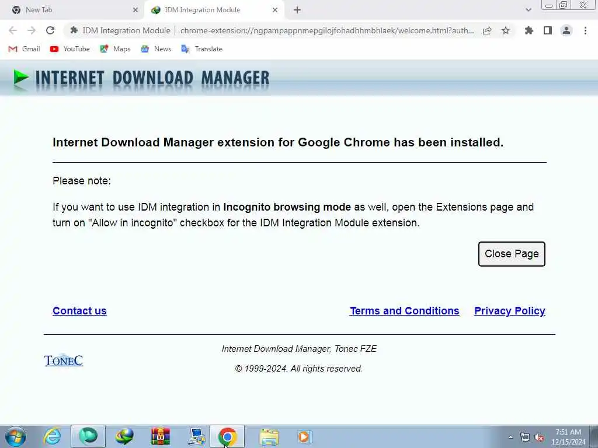The width and height of the screenshot is (598, 448).
Task: Switch to the New Tab tab
Action: (72, 10)
